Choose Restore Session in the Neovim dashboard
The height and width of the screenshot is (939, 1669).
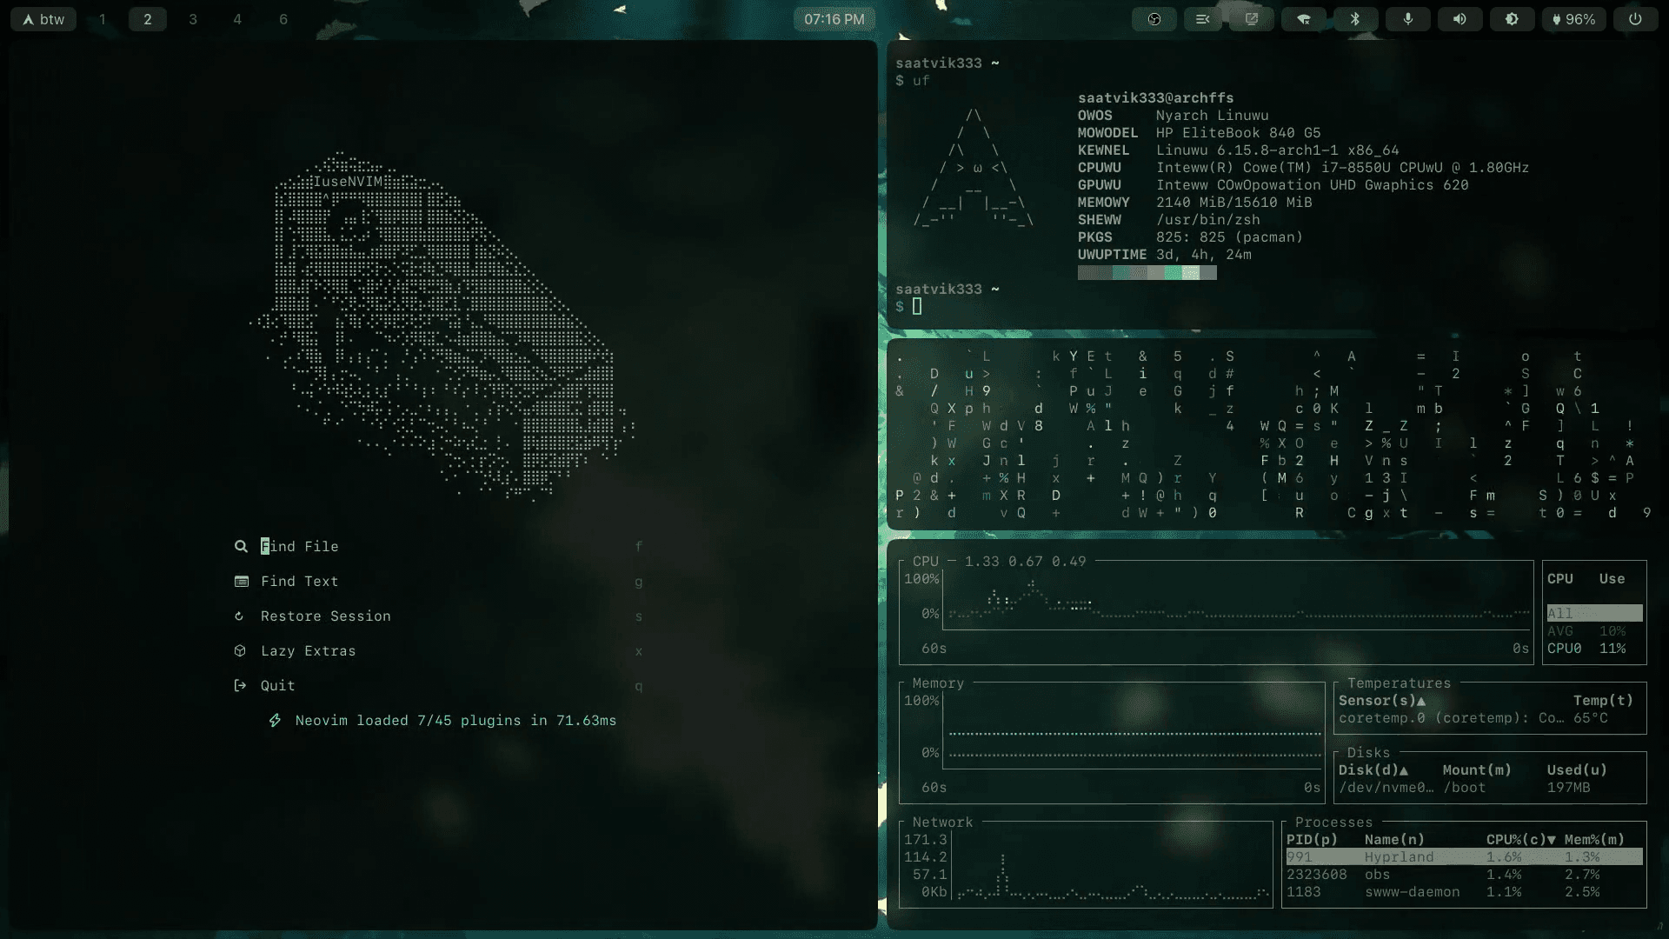click(326, 616)
